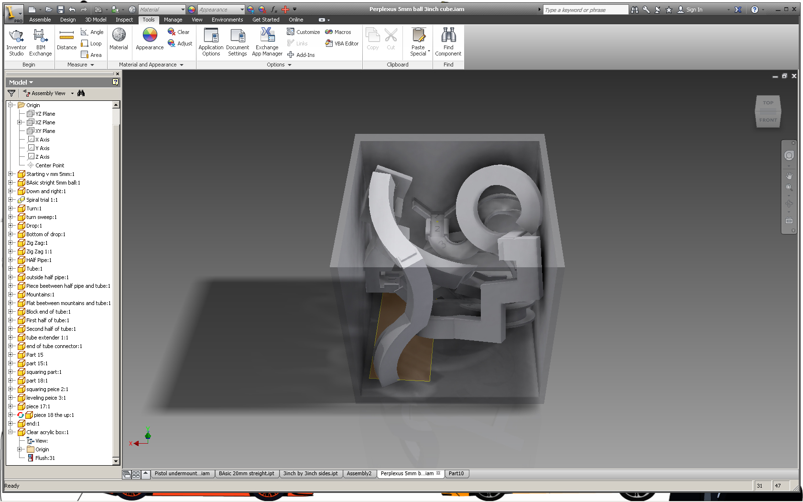Open Inventor Studio environment

point(16,42)
